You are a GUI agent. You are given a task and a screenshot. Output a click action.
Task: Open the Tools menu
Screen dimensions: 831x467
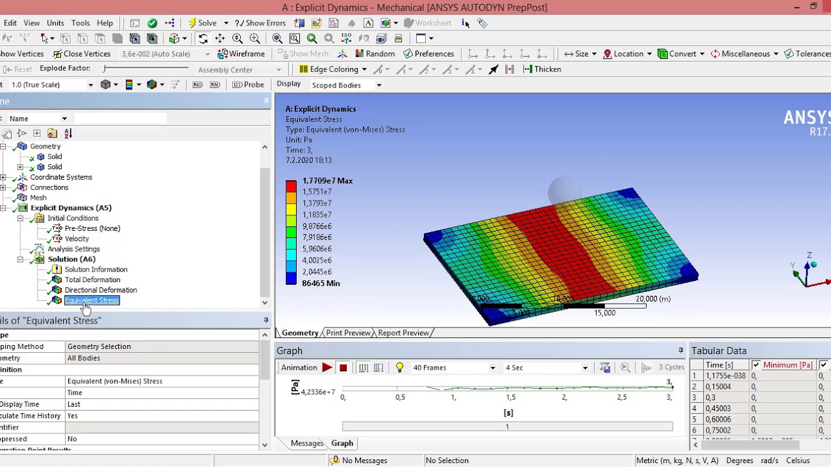81,23
